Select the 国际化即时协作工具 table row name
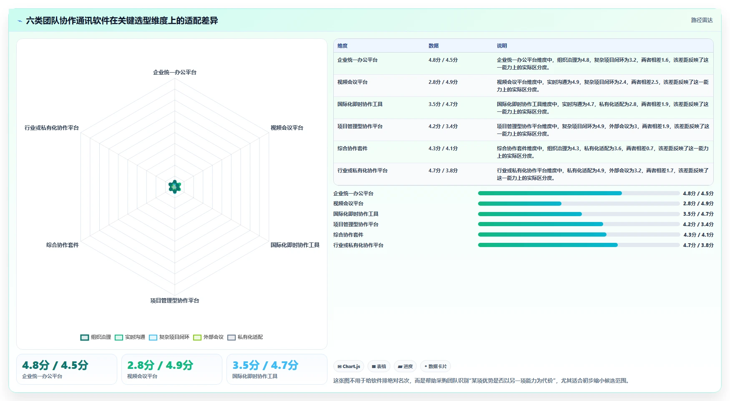The width and height of the screenshot is (730, 401). point(360,104)
